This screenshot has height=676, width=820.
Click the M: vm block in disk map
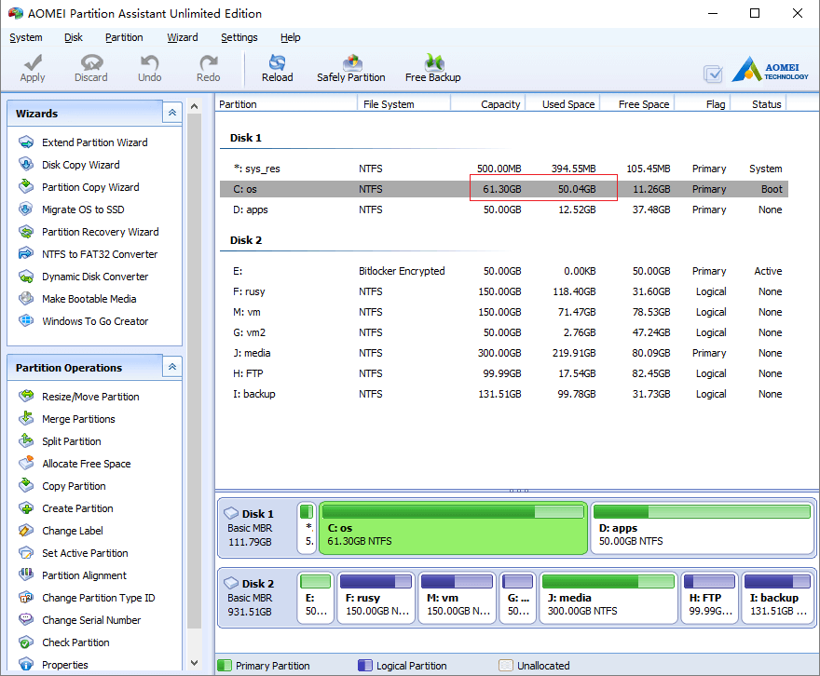[458, 598]
